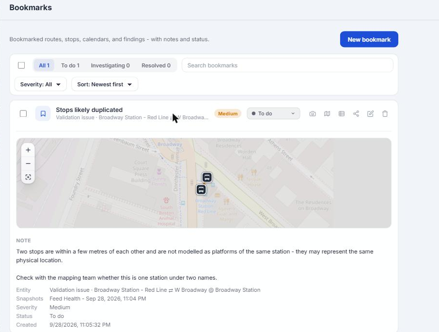The width and height of the screenshot is (439, 332).
Task: Select the upper bus stop marker
Action: coord(207,177)
